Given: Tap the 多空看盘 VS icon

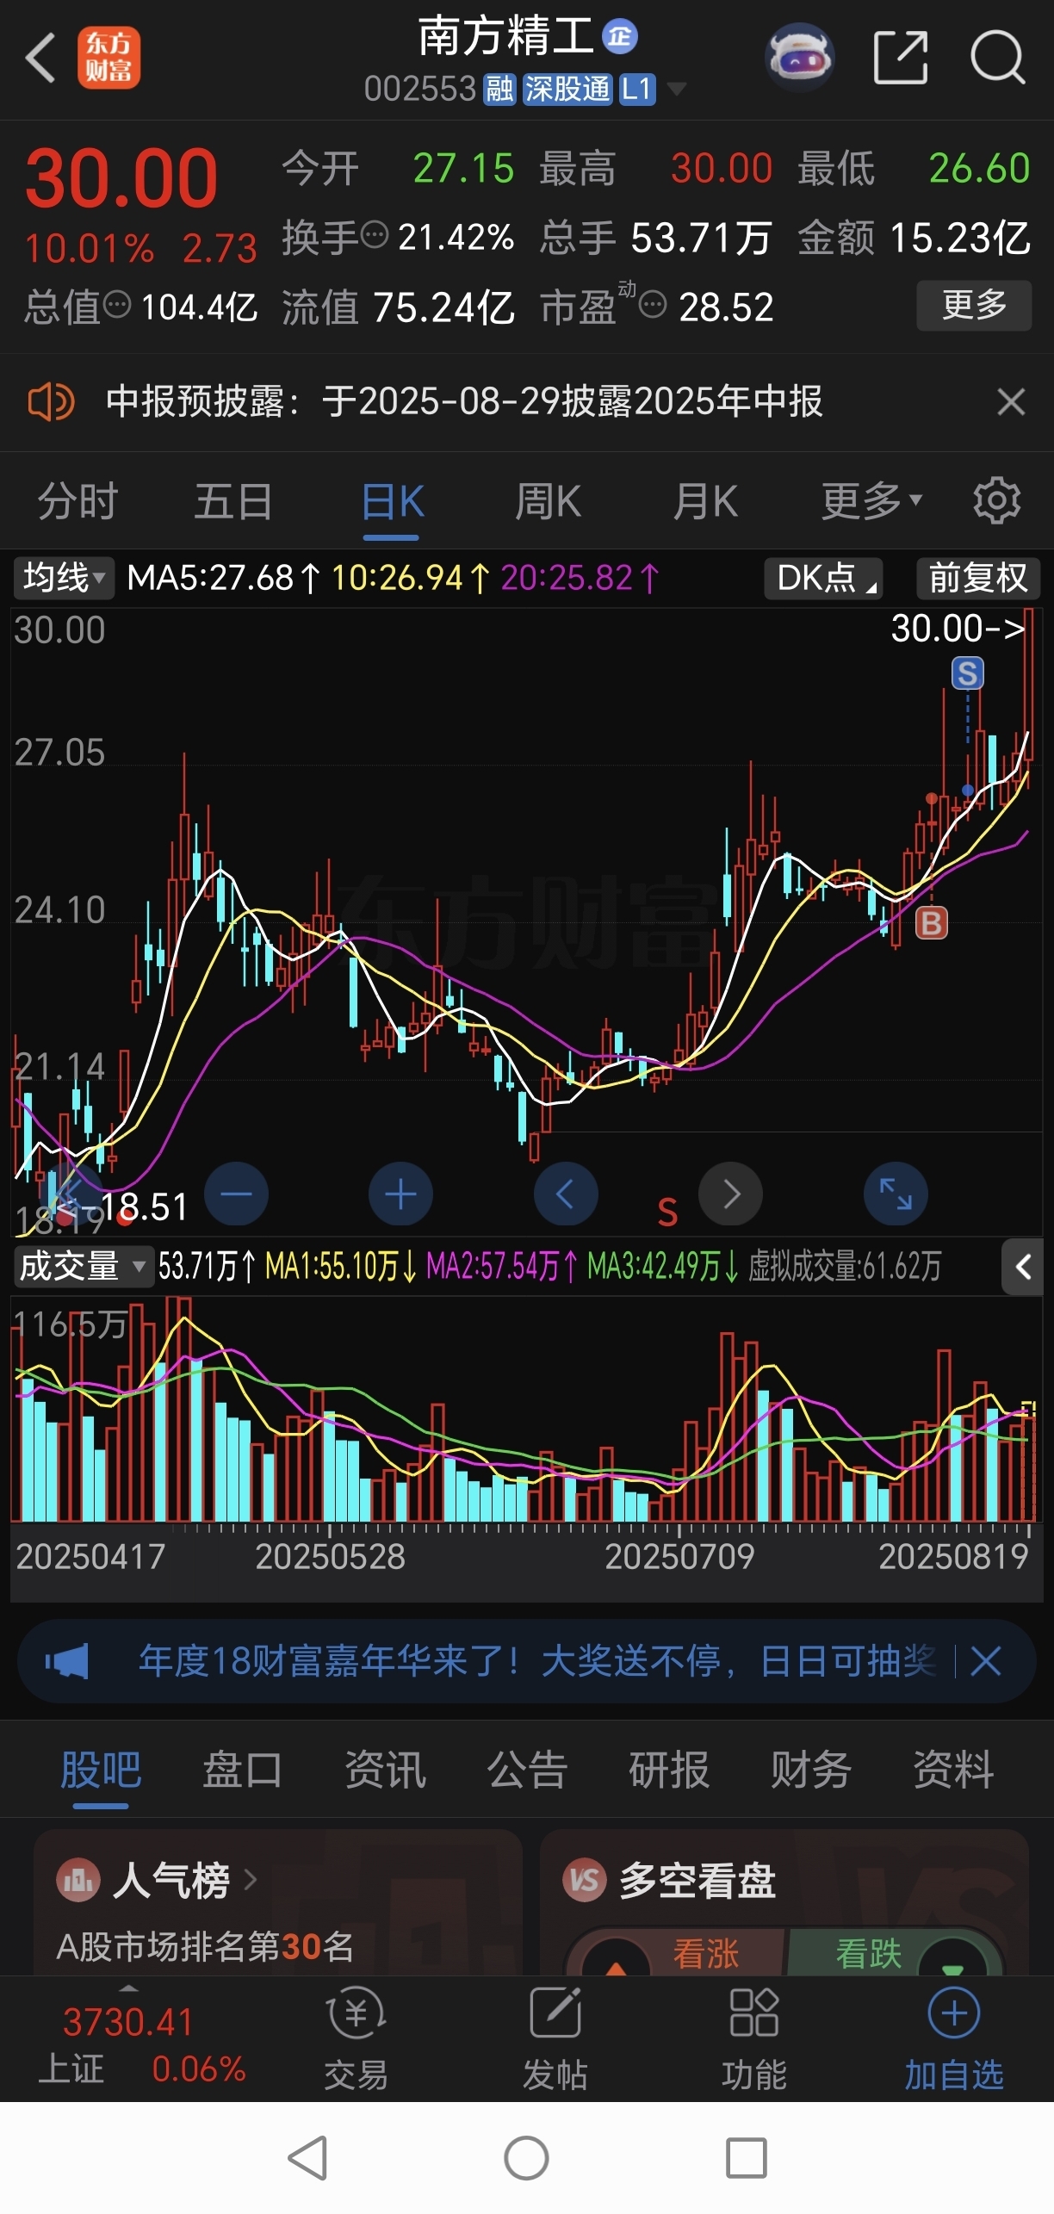Looking at the screenshot, I should click(585, 1880).
